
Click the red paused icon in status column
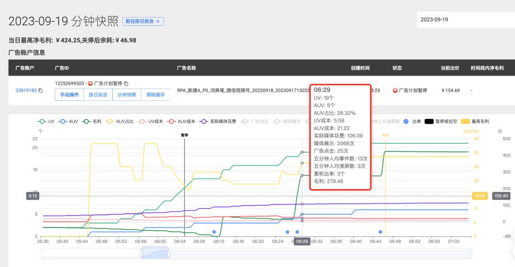[x=395, y=90]
